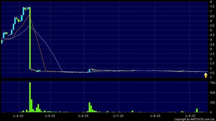Viewport: 216px width, 121px height.
Task: Click the September volume bar near 1-9-25
Action: (197, 110)
